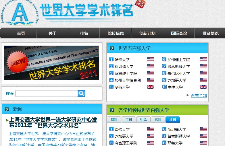Click the news summary text paragraph
Image resolution: width=225 pixels, height=146 pixels.
(x=52, y=139)
